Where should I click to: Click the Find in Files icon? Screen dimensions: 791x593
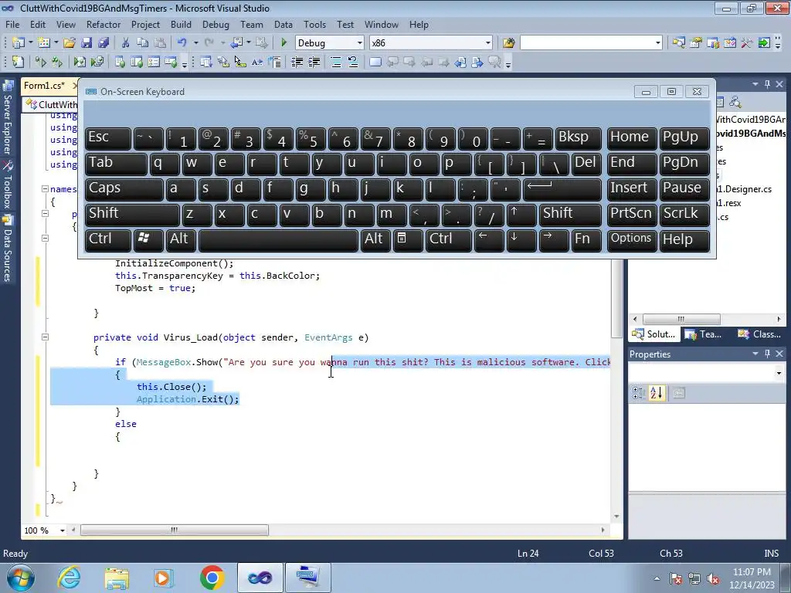pos(508,43)
